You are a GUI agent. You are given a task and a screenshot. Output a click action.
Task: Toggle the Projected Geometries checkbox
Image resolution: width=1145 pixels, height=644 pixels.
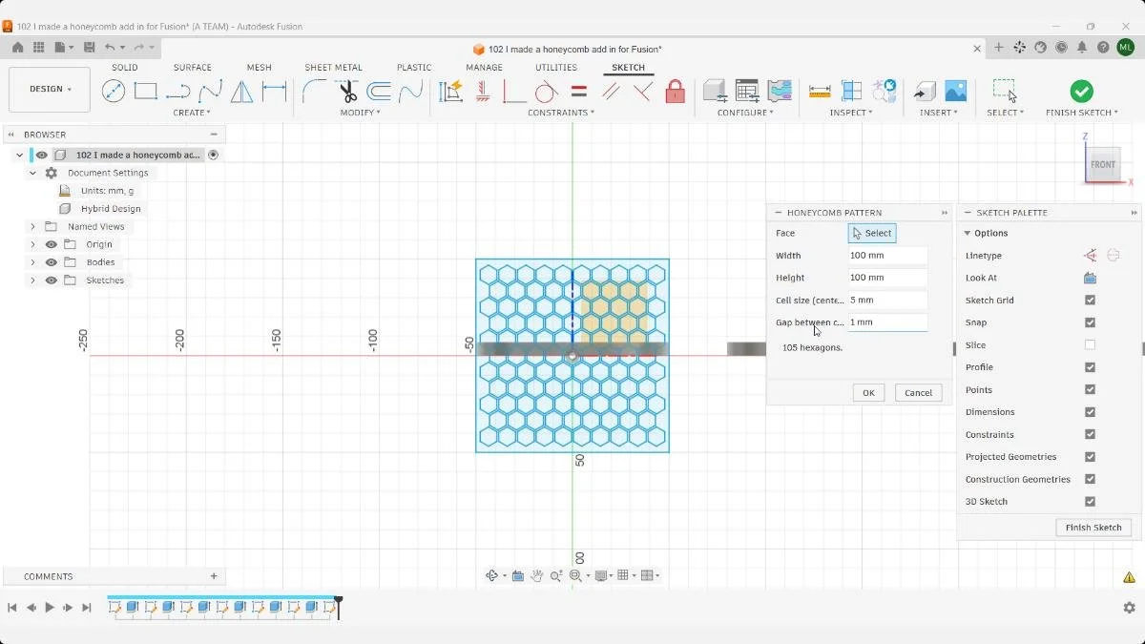point(1090,457)
